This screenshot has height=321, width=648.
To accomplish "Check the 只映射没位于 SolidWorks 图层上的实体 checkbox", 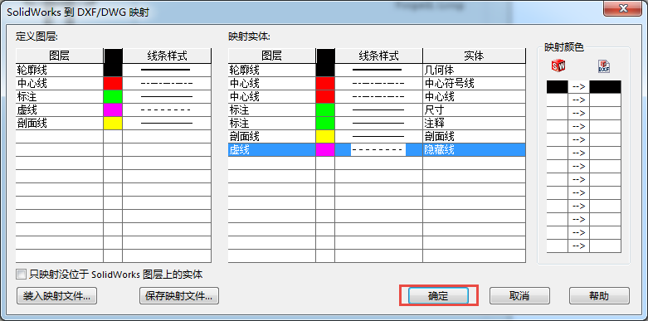I will click(x=21, y=275).
